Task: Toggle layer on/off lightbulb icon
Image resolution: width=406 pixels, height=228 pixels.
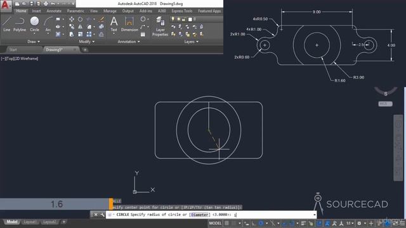Action: tap(173, 19)
